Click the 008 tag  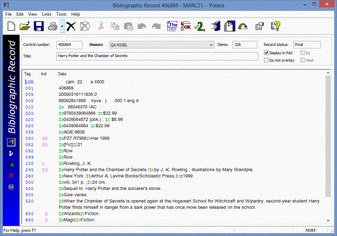click(x=29, y=101)
